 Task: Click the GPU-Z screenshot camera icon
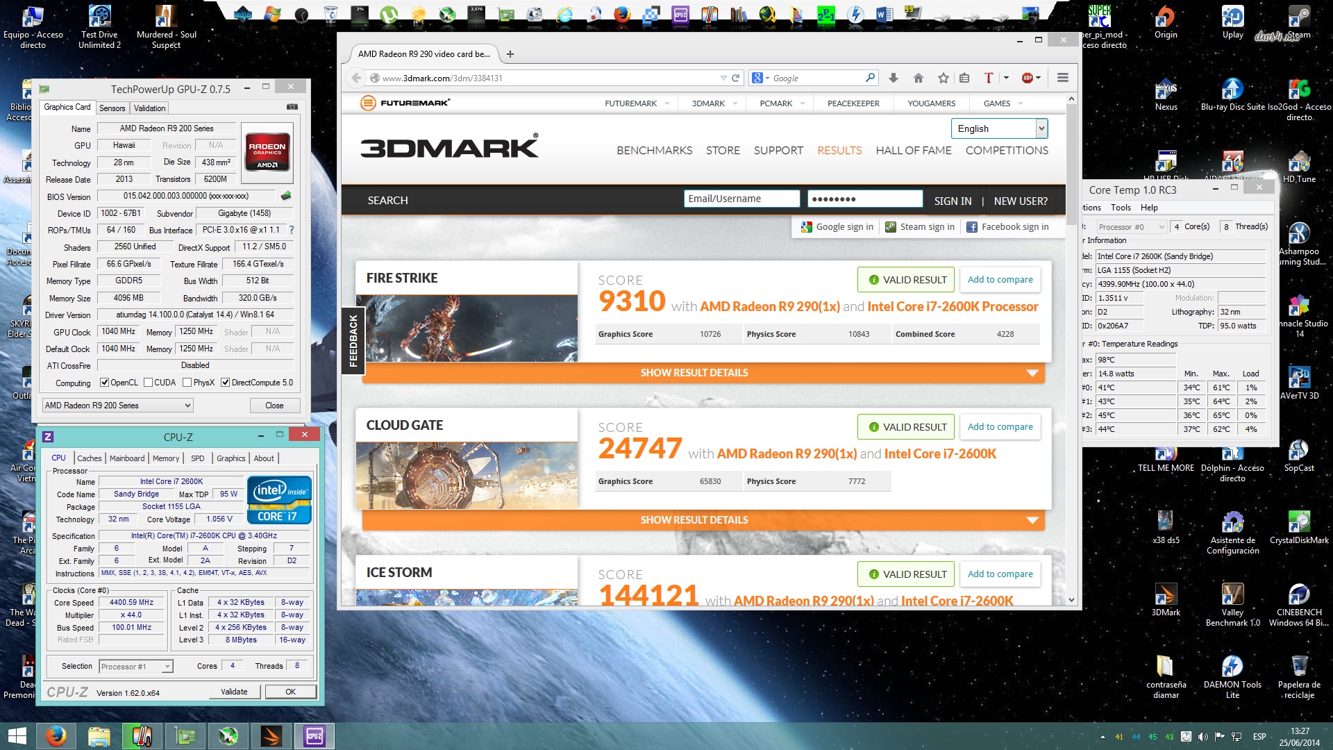292,107
